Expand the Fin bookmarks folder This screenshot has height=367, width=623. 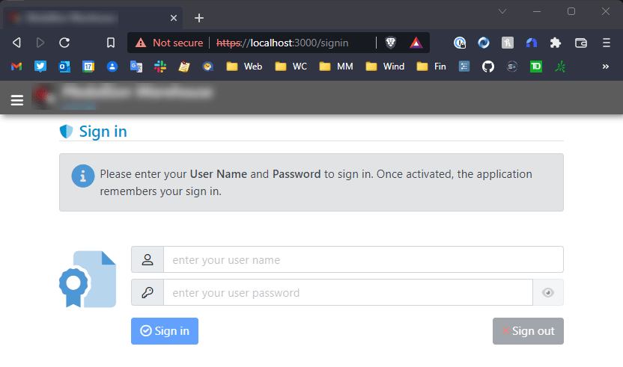431,67
